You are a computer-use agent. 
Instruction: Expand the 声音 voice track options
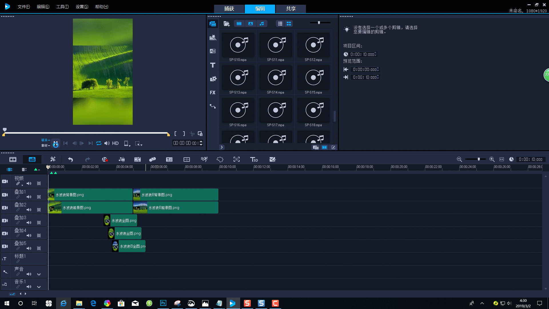pyautogui.click(x=39, y=274)
